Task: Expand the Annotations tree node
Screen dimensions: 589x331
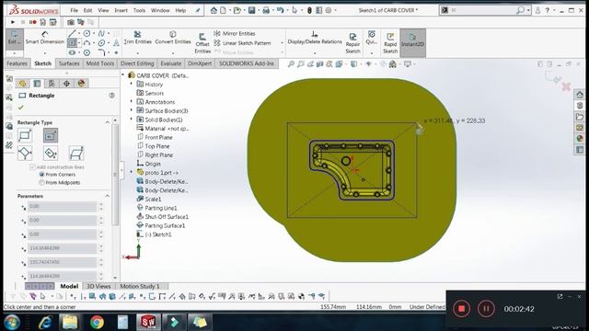Action: [x=132, y=102]
